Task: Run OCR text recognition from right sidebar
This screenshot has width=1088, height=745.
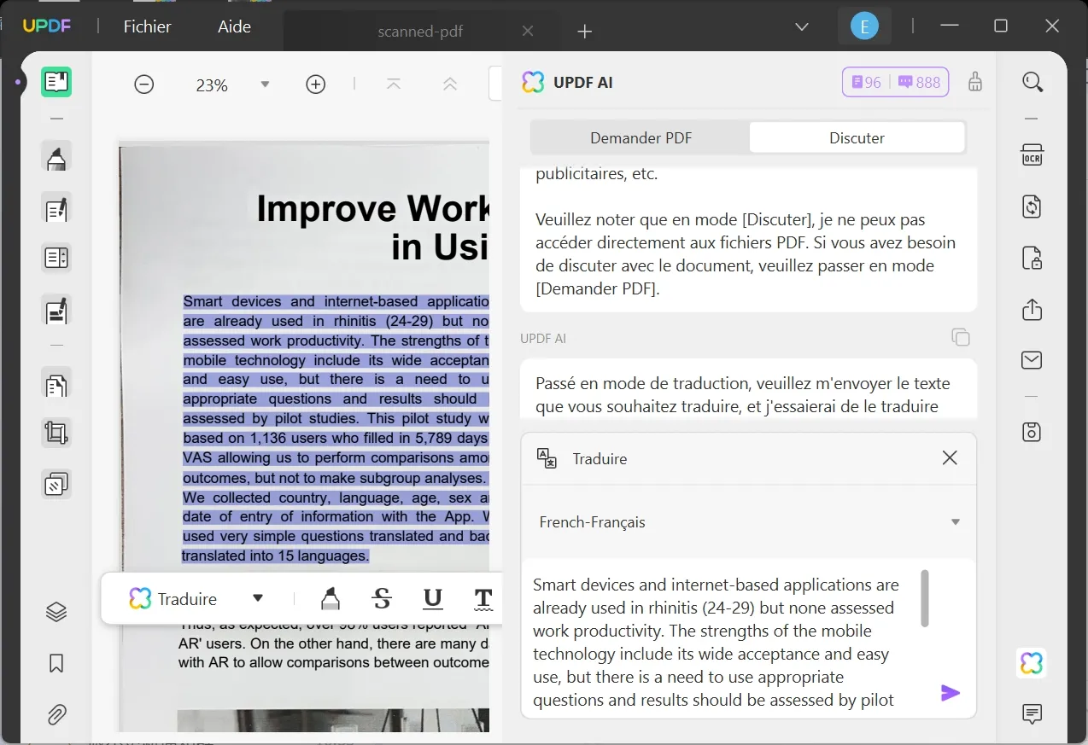Action: (1032, 155)
